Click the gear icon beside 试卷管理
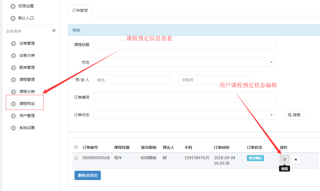 tap(13, 44)
